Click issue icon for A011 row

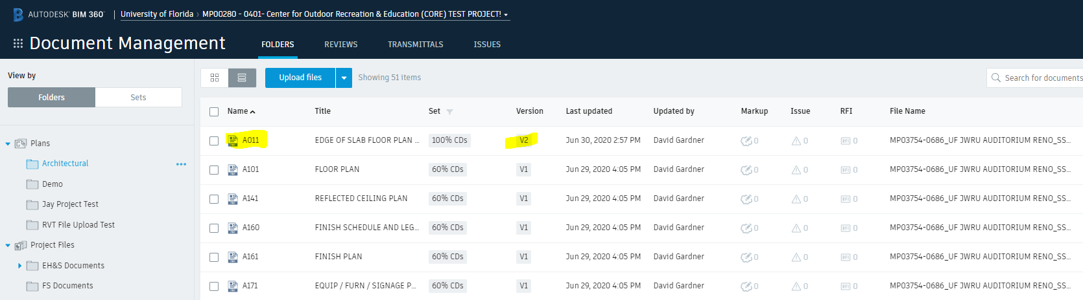point(796,140)
